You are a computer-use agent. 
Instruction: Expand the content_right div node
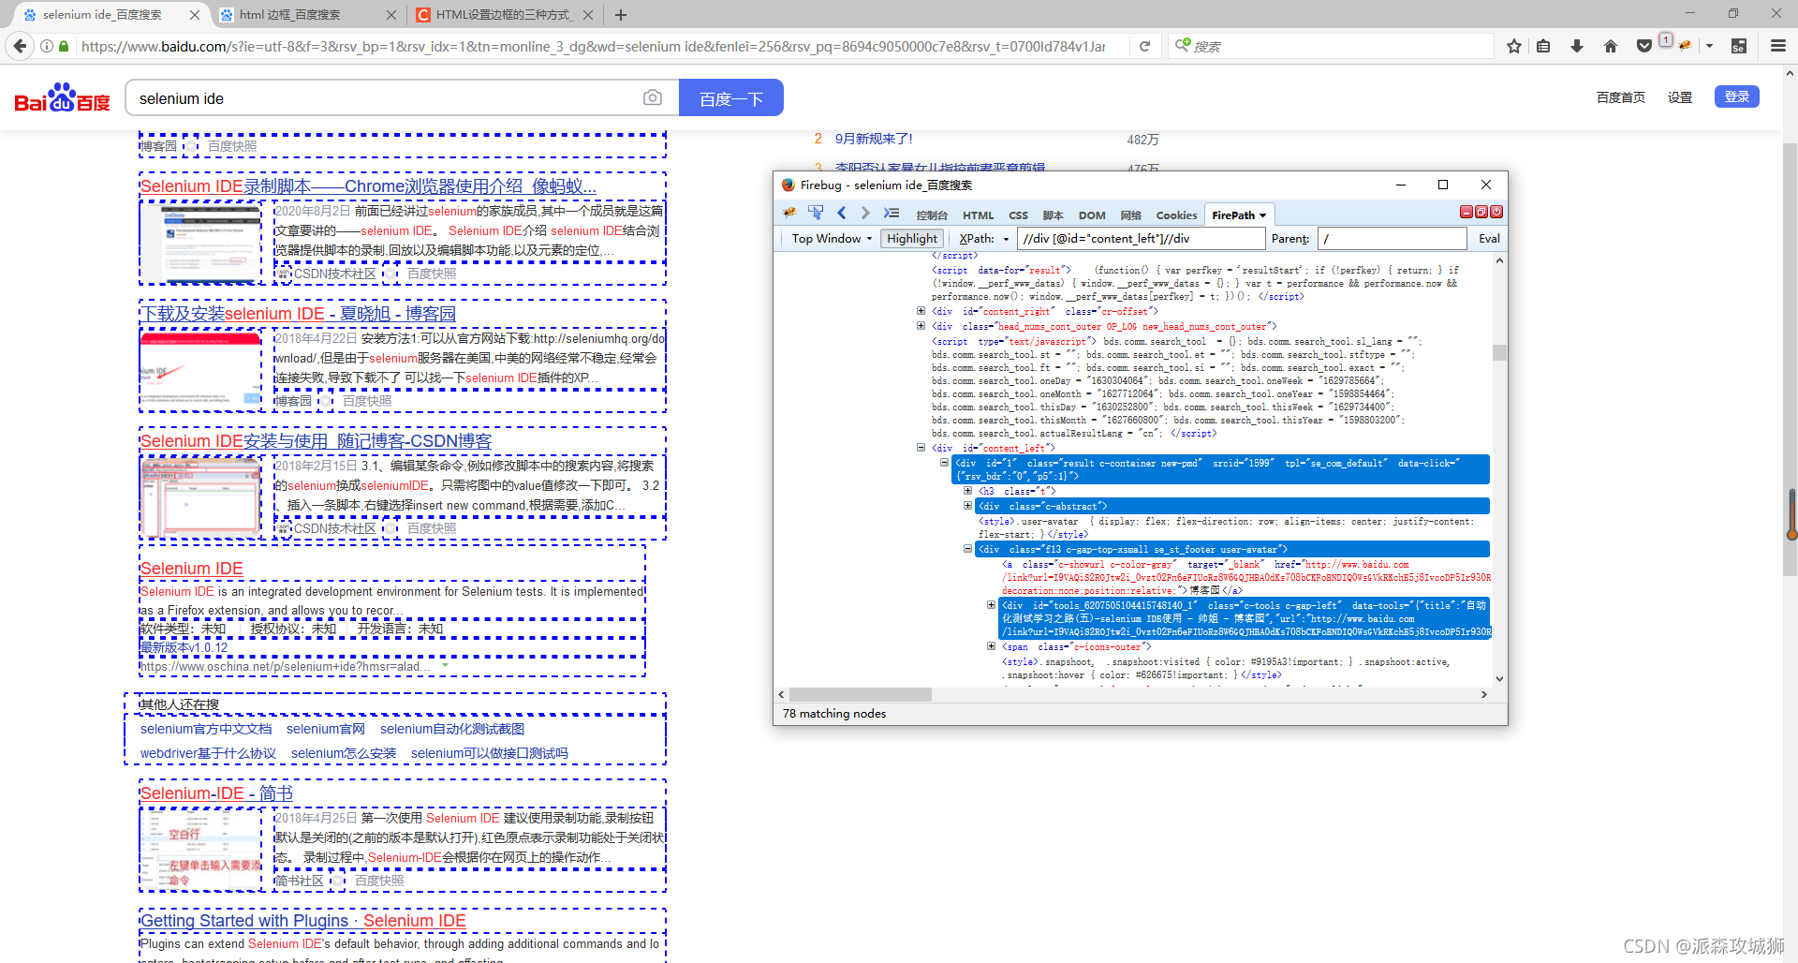921,311
